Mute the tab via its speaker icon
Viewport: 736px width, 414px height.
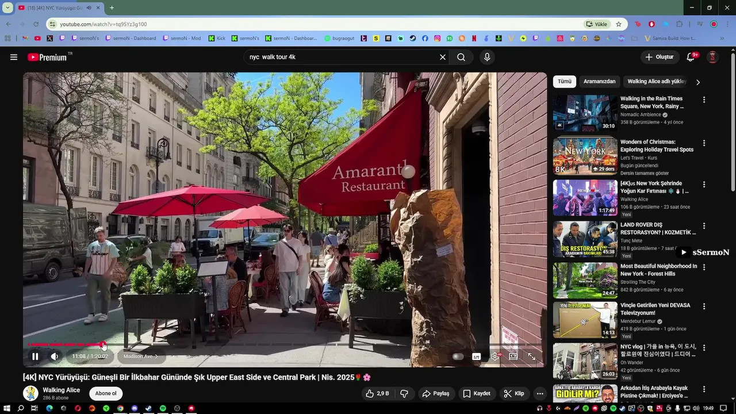click(89, 7)
